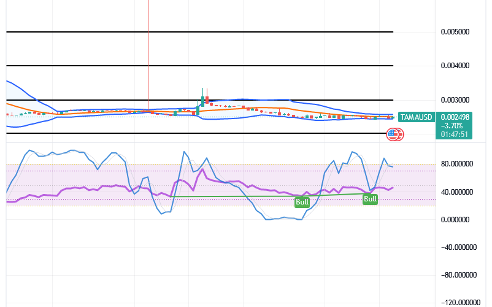Click the second Bull divergence label
492x307 pixels.
(x=370, y=199)
